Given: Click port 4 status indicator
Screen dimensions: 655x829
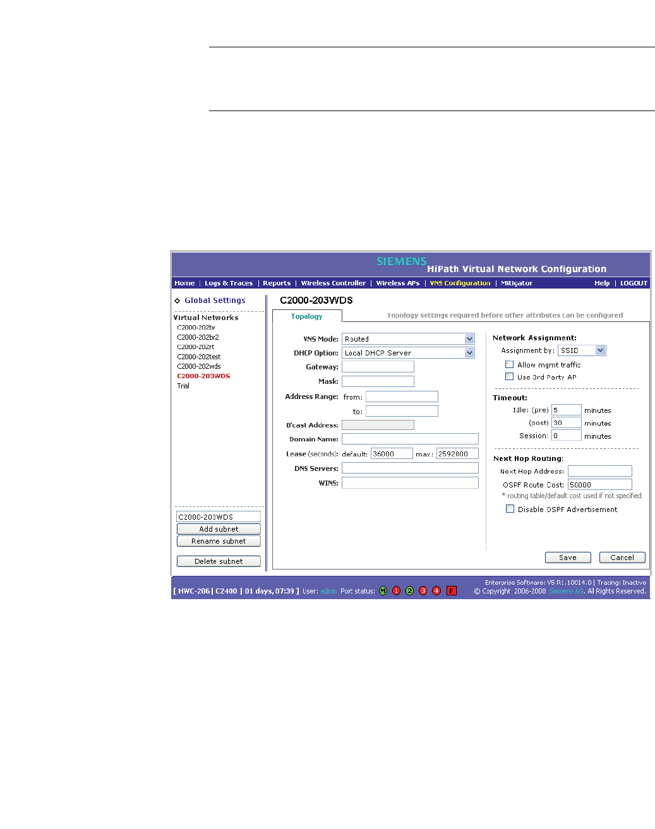Looking at the screenshot, I should [436, 591].
